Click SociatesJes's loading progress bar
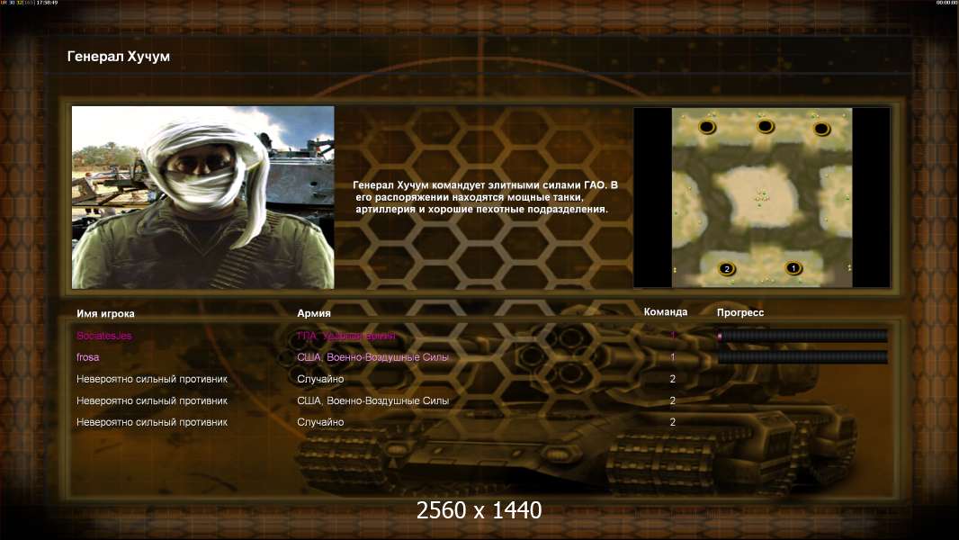959x540 pixels. click(802, 335)
